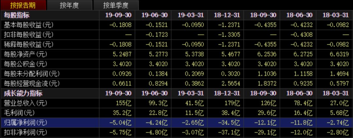Click the -11.8亿 归属净利润 value
Viewport: 353px width, 138px height.
302,123
